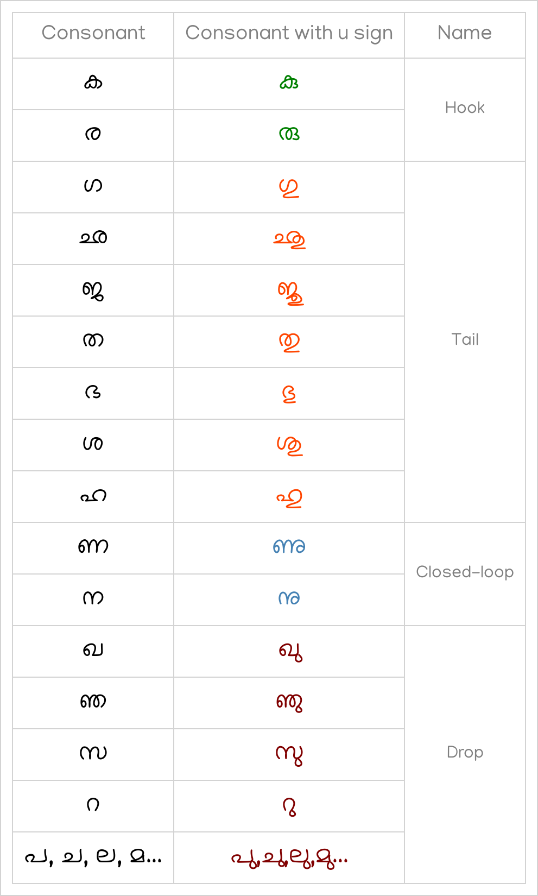Click the dark red സു drop glyph
This screenshot has width=538, height=896.
pyautogui.click(x=289, y=754)
